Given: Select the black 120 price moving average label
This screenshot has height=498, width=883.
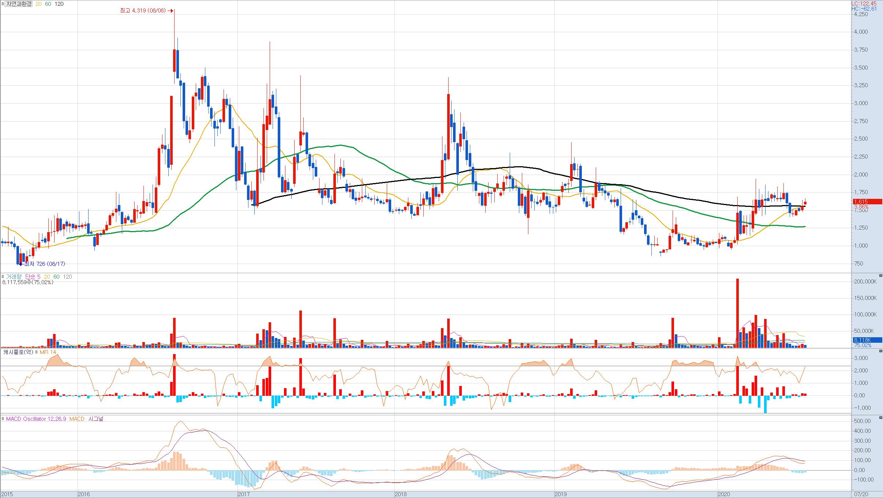Looking at the screenshot, I should pyautogui.click(x=59, y=4).
